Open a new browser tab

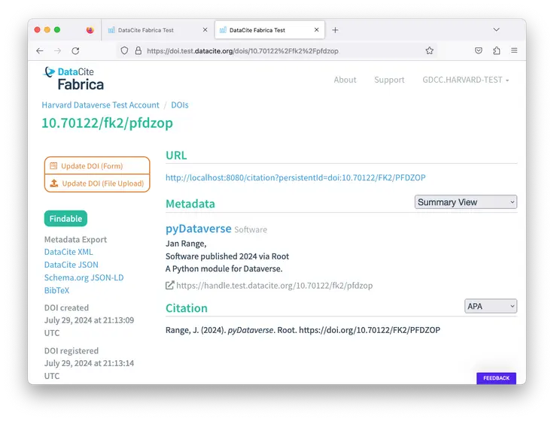click(x=336, y=30)
